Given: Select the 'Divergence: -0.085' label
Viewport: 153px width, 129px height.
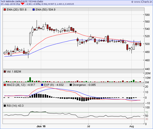Looking at the screenshot, I should [84, 85].
